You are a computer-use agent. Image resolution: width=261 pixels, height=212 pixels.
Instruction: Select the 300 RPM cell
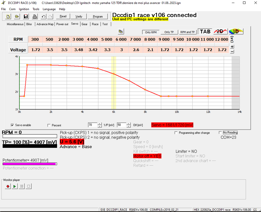click(x=35, y=39)
